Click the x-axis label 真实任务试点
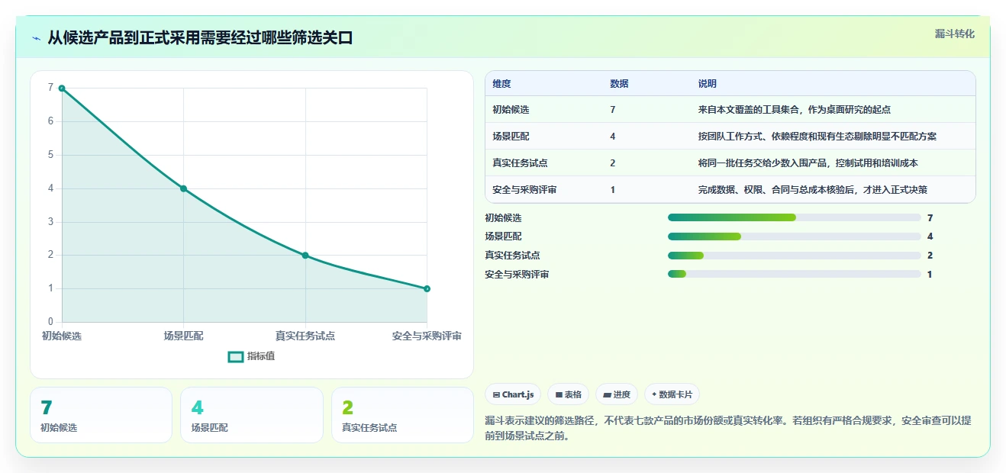Viewport: 1006px width, 473px height. 305,336
